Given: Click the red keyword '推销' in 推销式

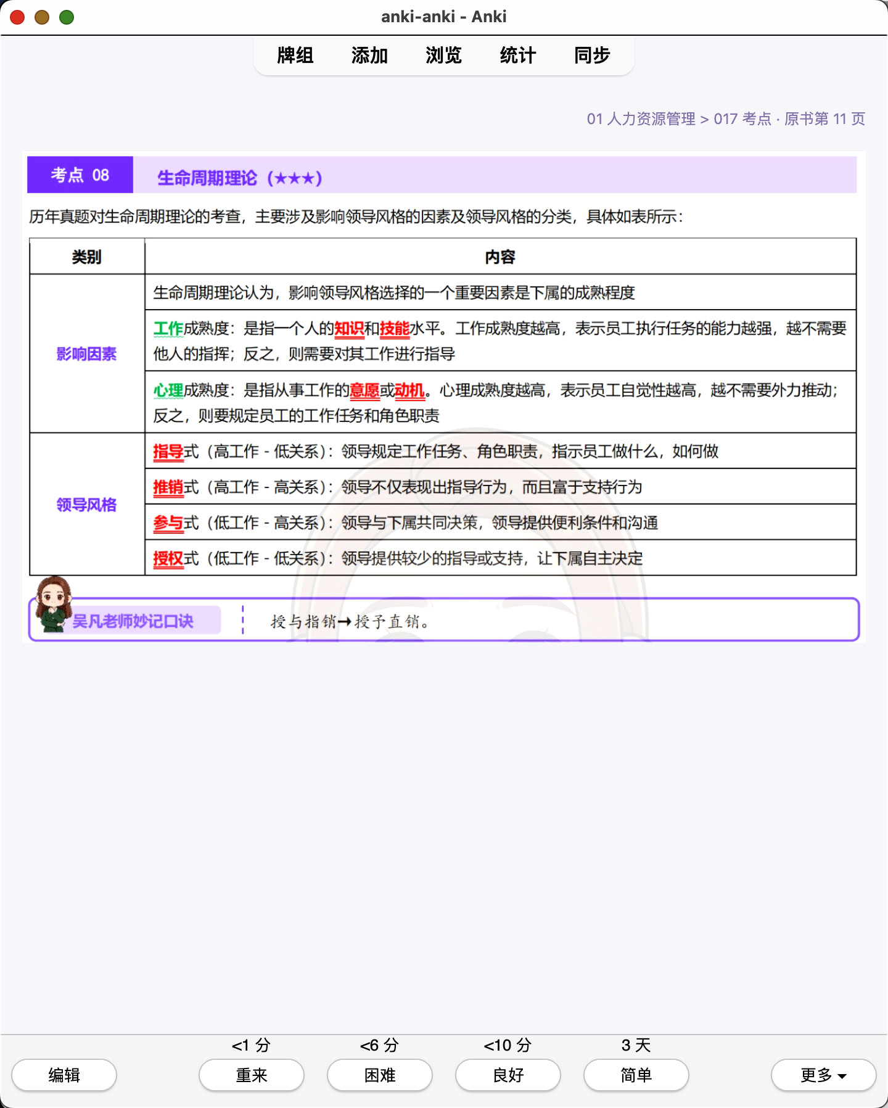Looking at the screenshot, I should [168, 487].
